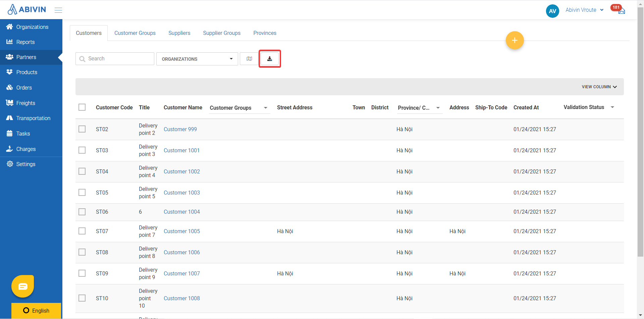Image resolution: width=644 pixels, height=319 pixels.
Task: Open the ORGANIZATIONS dropdown filter
Action: [197, 59]
